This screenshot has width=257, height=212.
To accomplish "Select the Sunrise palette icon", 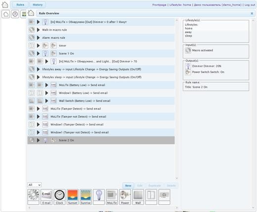I will point(86,195).
